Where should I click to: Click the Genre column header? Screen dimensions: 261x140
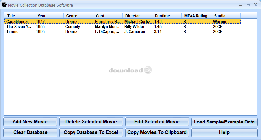pyautogui.click(x=78, y=16)
